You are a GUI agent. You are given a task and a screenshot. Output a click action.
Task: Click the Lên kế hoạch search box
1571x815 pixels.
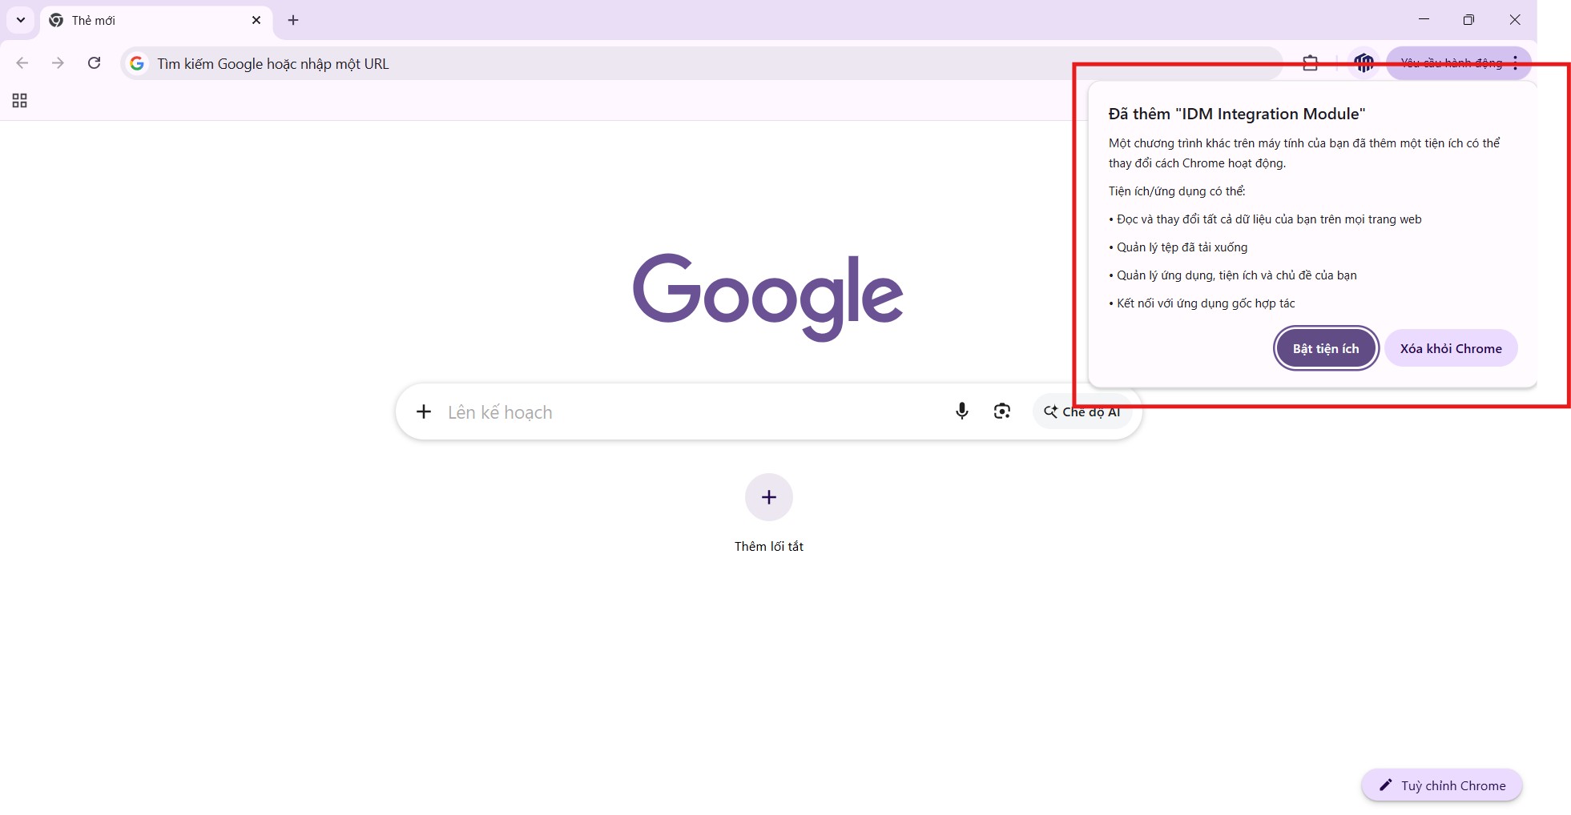click(x=641, y=411)
